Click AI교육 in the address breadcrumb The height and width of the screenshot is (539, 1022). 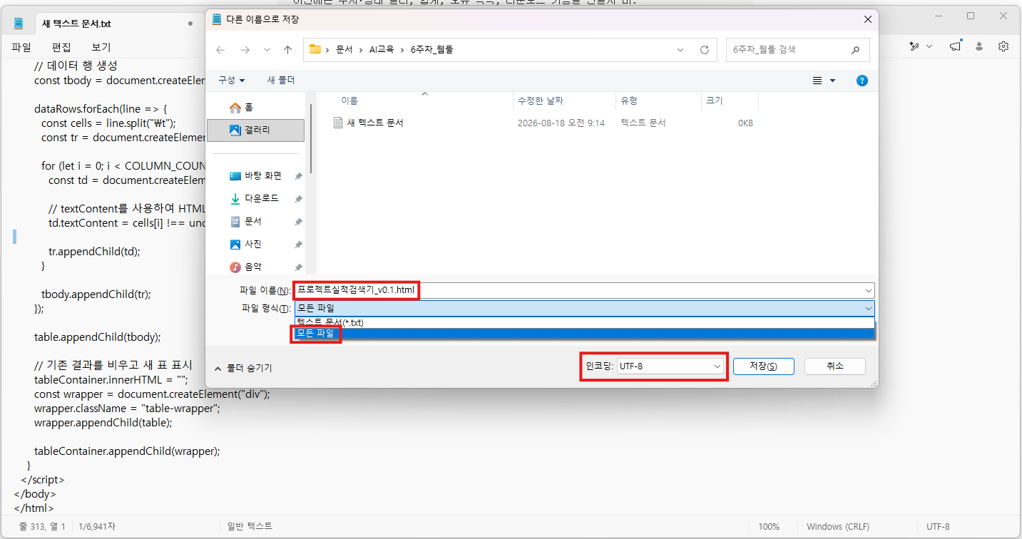tap(381, 50)
